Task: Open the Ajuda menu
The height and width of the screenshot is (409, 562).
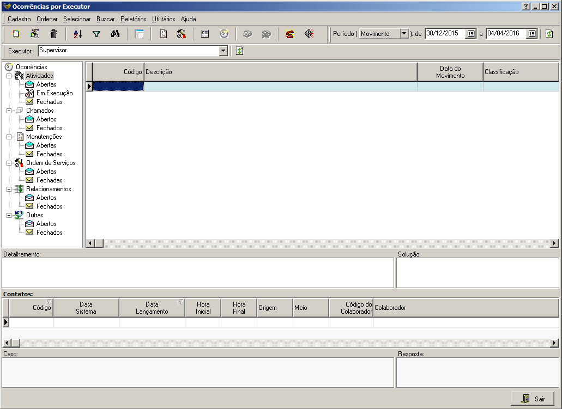Action: click(x=188, y=19)
